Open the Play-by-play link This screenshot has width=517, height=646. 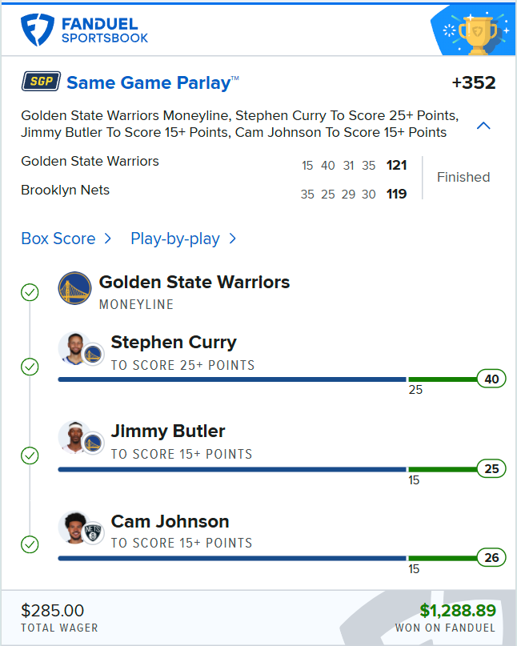pyautogui.click(x=175, y=239)
